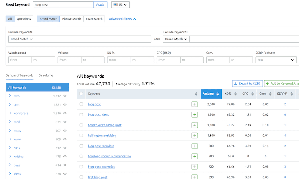Select Broad Match type tab

tap(48, 19)
